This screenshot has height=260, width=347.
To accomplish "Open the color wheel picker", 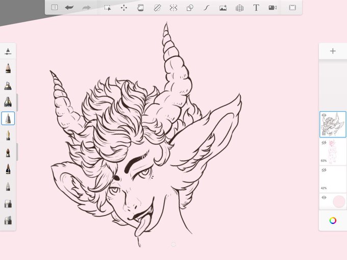I will (333, 220).
